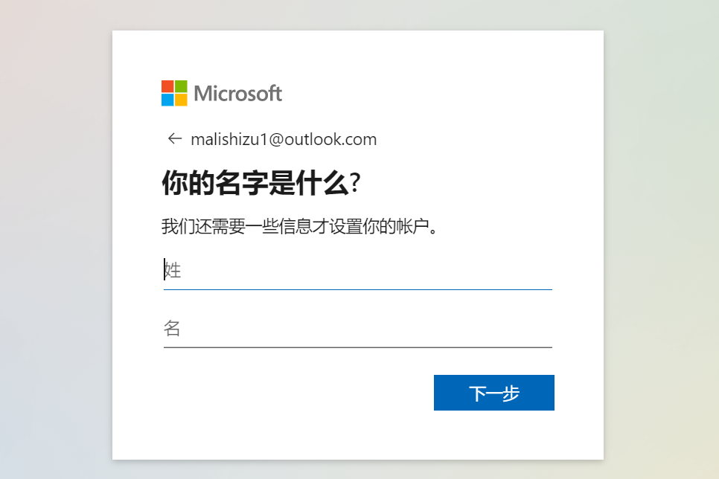The image size is (719, 479).
Task: Click the question mark ending the heading
Action: (355, 184)
